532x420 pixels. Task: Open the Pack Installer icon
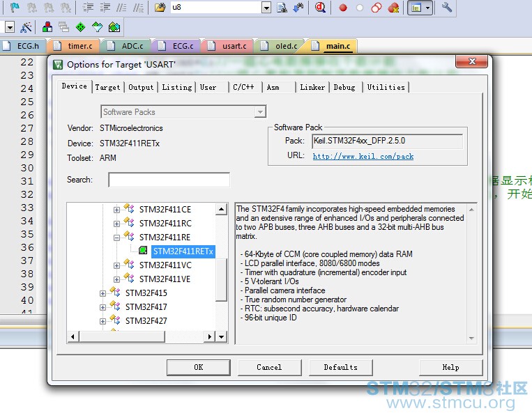(x=114, y=27)
